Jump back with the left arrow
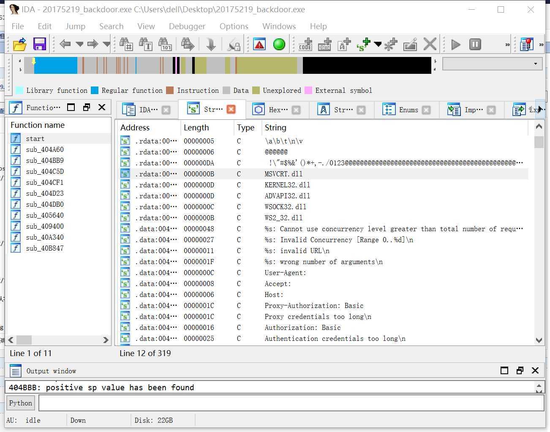550x432 pixels. [65, 44]
